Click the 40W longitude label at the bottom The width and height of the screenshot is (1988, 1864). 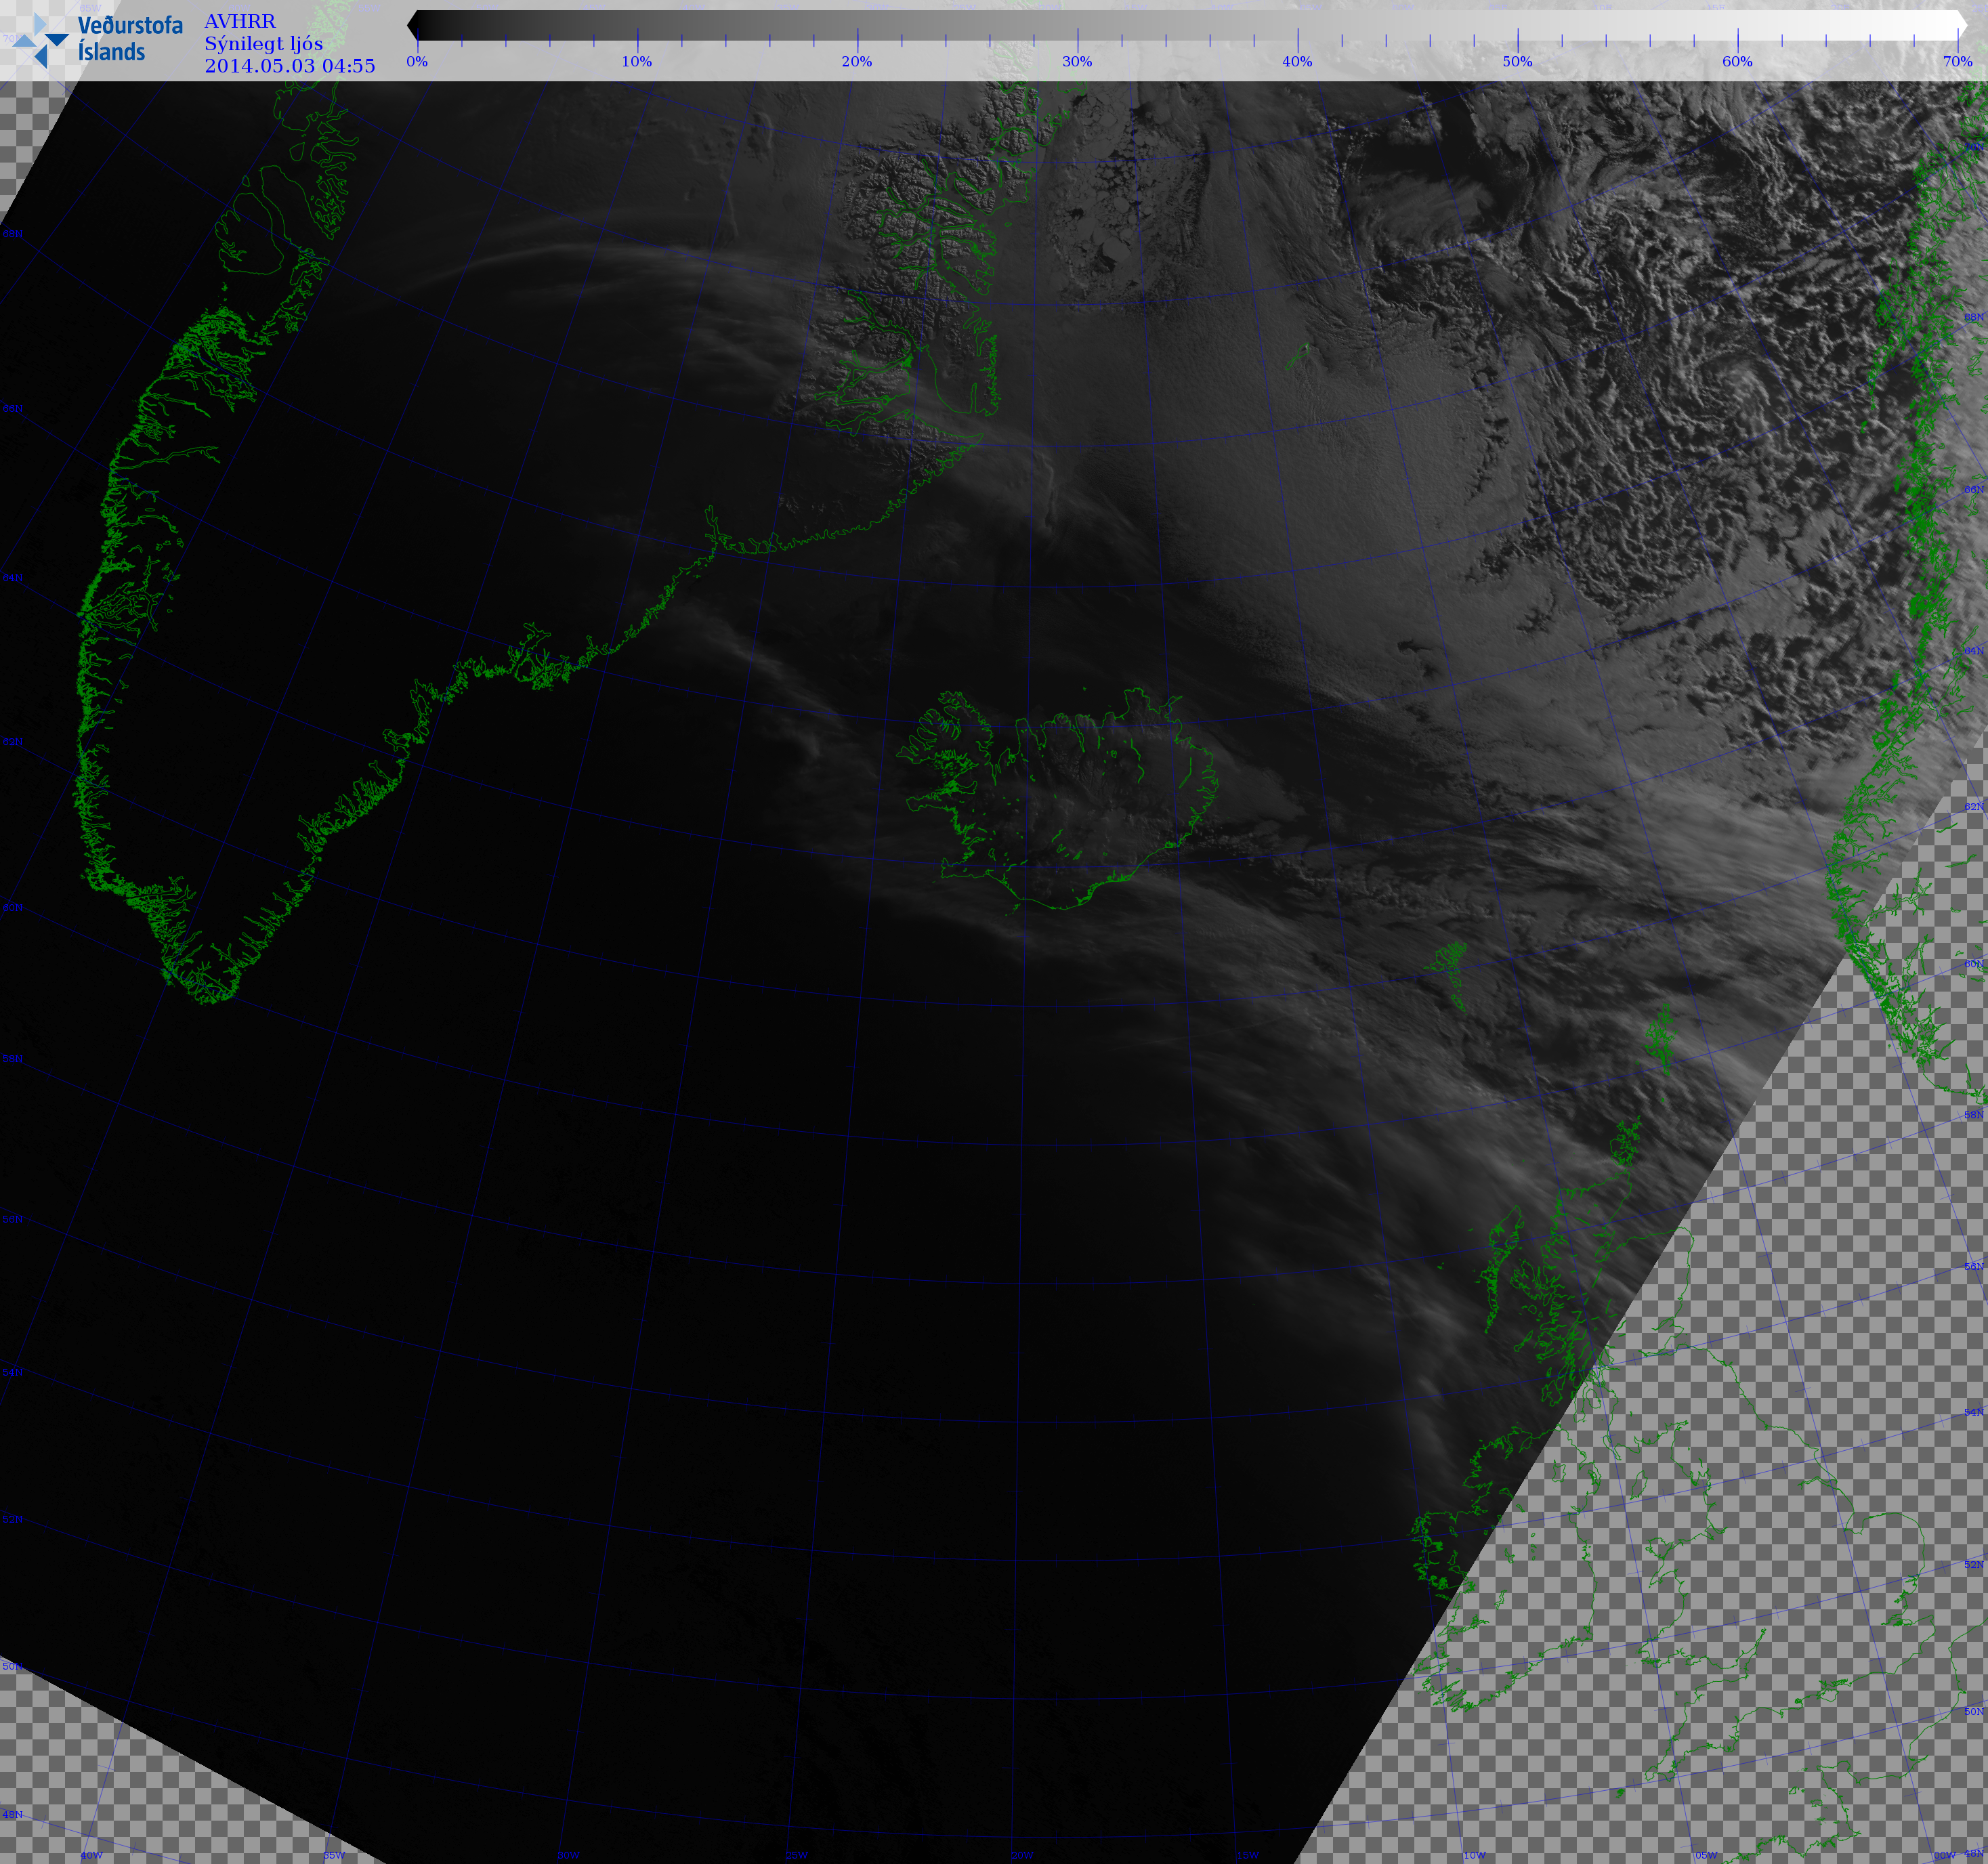pyautogui.click(x=91, y=1855)
